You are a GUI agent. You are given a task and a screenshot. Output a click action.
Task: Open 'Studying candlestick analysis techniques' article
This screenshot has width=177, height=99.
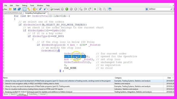point(39,92)
